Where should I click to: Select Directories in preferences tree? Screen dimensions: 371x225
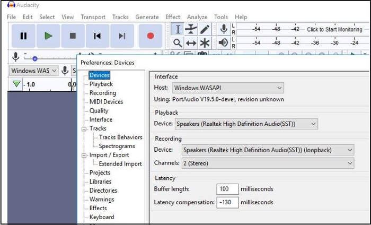pos(103,191)
